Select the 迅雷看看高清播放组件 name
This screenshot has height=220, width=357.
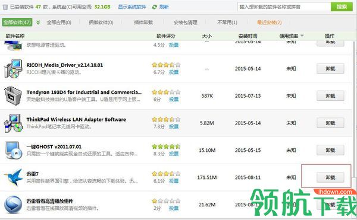(x=50, y=201)
